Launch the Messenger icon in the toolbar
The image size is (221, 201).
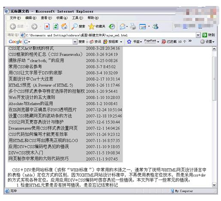click(x=155, y=27)
